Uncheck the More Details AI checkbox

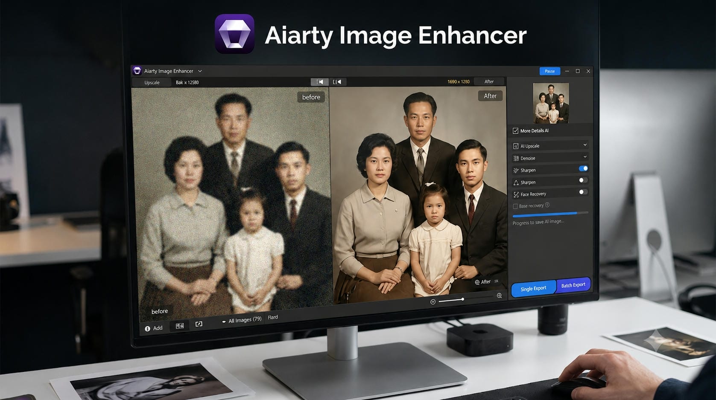(515, 131)
